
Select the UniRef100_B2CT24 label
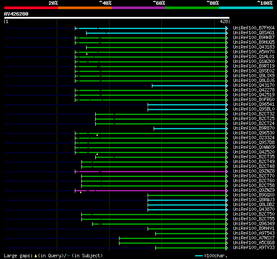point(254,124)
